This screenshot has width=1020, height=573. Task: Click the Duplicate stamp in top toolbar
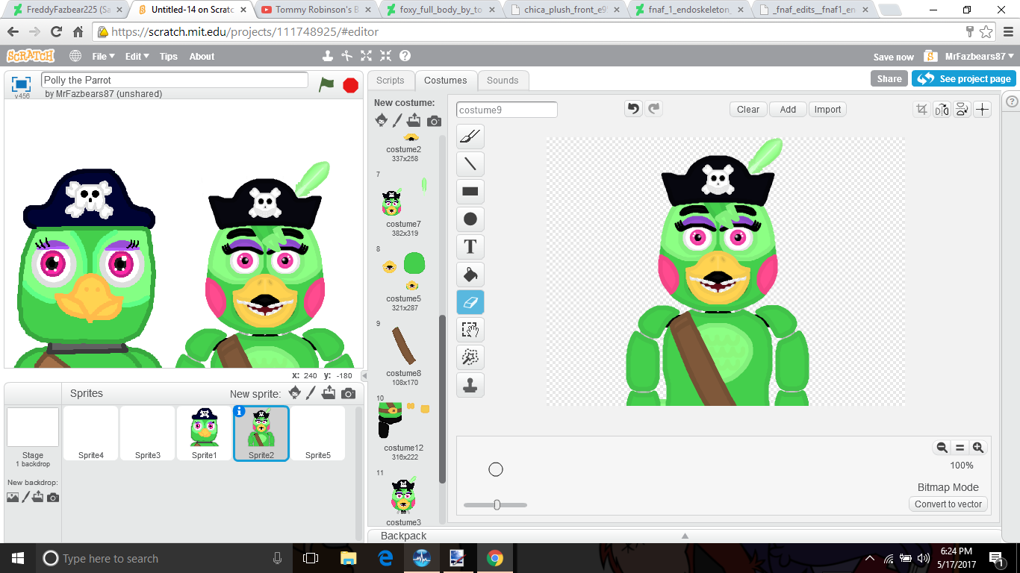click(327, 56)
